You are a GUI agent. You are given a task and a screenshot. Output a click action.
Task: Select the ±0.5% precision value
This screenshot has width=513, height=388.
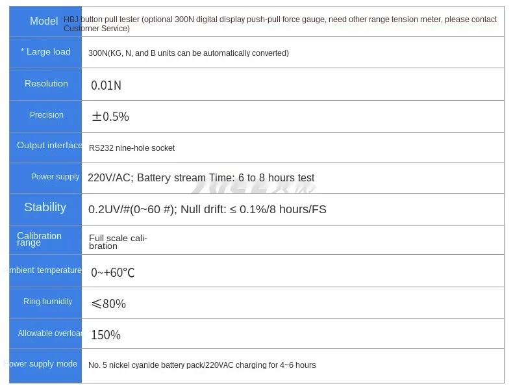[x=110, y=116]
